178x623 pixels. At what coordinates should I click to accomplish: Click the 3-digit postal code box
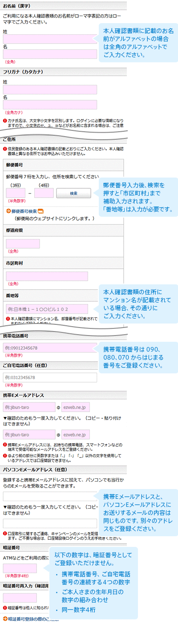16,193
